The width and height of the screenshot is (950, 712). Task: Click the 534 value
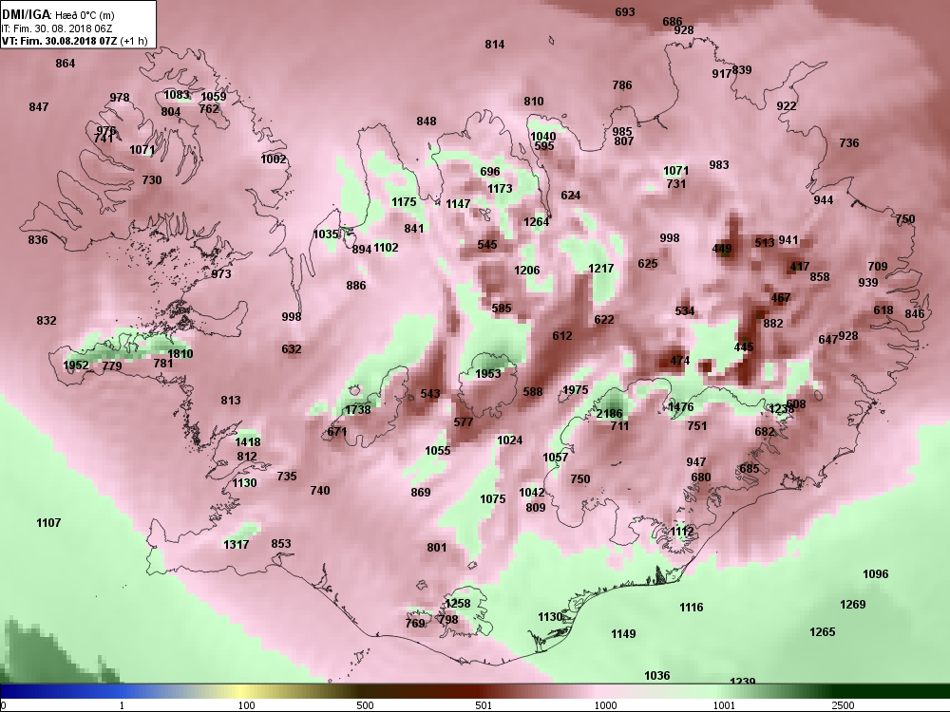pos(685,311)
